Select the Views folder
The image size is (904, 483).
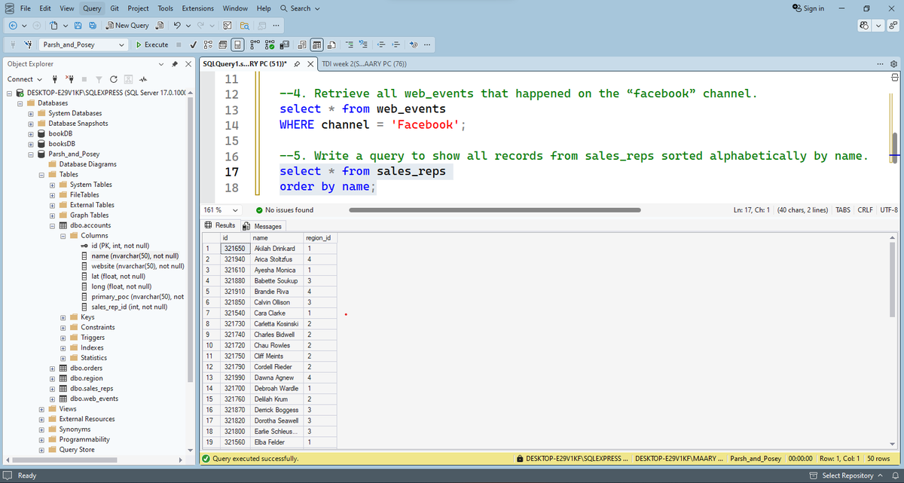click(68, 408)
